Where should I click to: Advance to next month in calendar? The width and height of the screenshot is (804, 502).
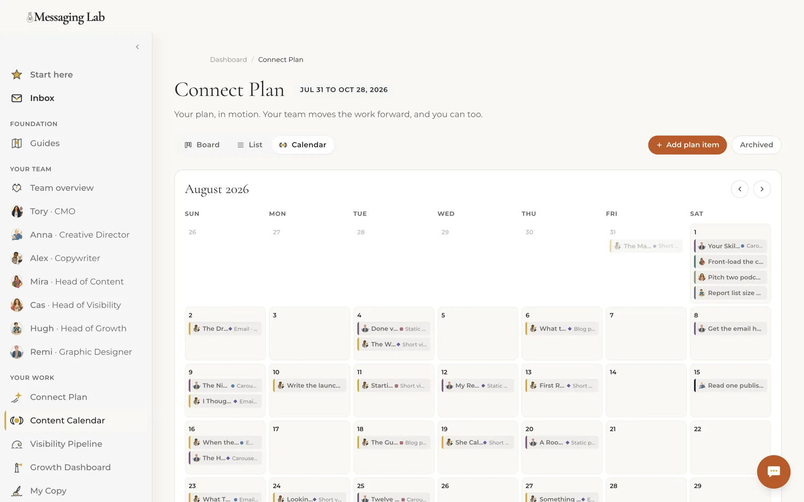coord(762,189)
